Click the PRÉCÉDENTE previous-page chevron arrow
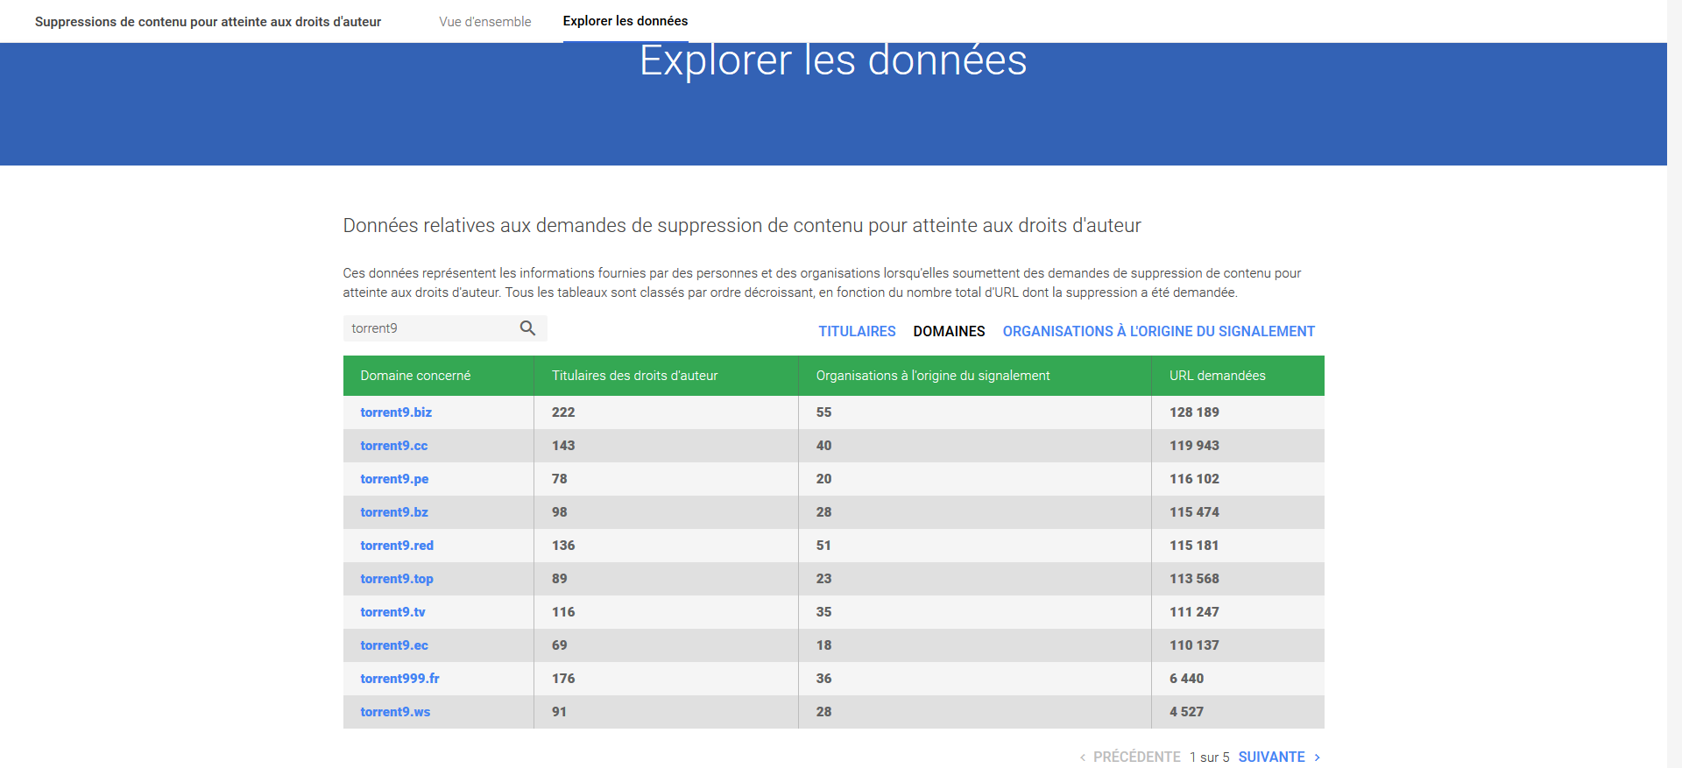 point(1083,757)
